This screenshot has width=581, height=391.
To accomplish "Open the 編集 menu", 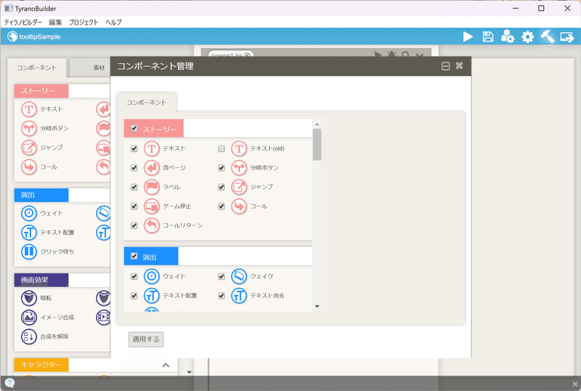I will coord(55,23).
